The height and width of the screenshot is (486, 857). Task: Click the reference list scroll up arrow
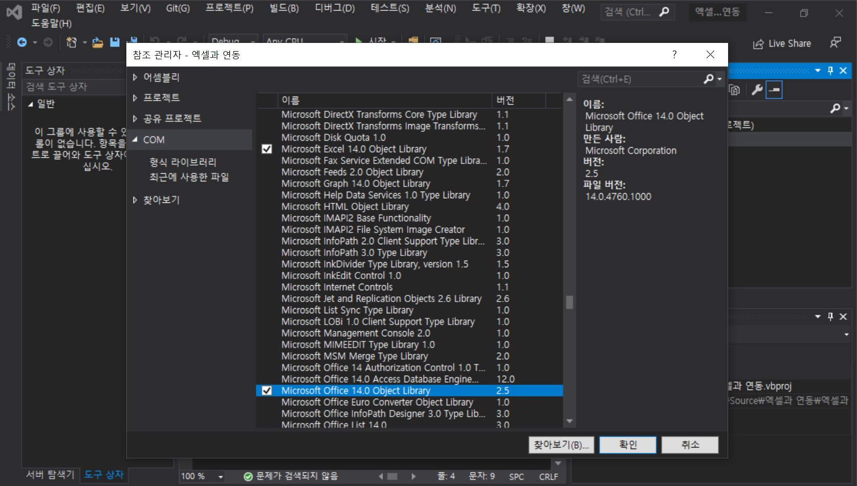569,99
